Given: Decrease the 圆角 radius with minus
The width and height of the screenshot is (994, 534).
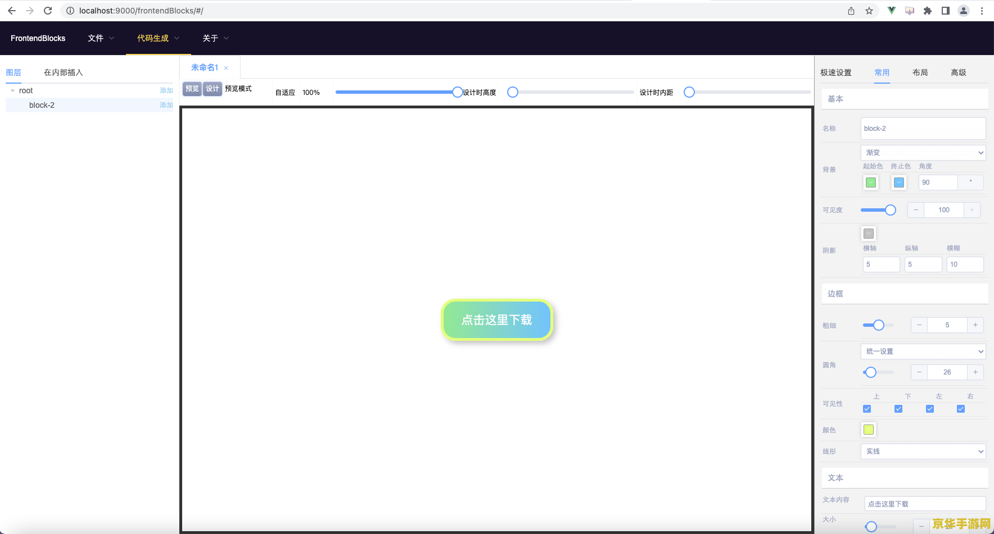Looking at the screenshot, I should tap(919, 372).
